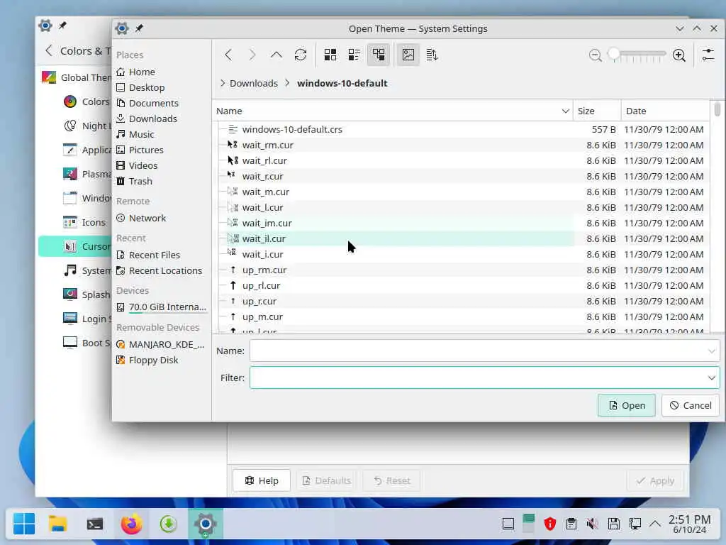Click Help in System Settings window
726x545 pixels.
[x=262, y=480]
